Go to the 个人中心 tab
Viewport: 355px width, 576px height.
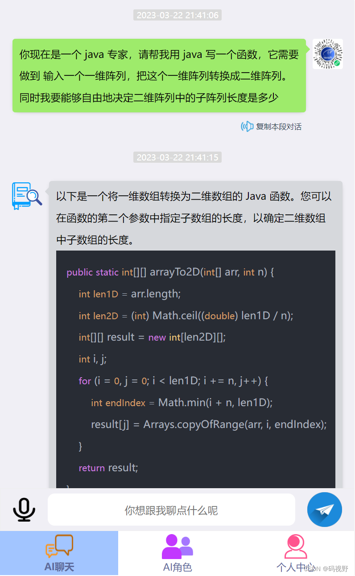296,553
